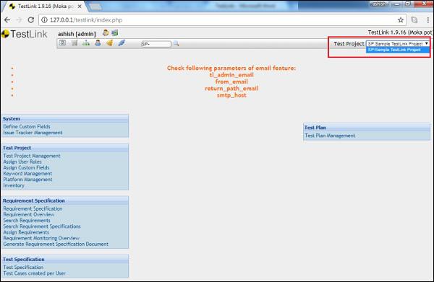
Task: Open Inventory link
Action: pos(14,185)
